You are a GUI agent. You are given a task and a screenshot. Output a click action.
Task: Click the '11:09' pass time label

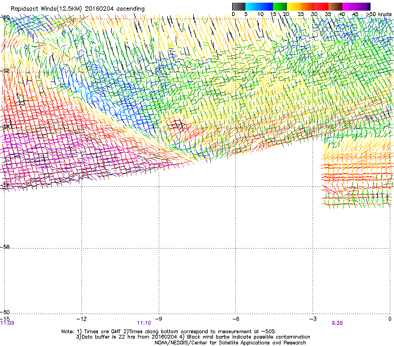tap(7, 323)
